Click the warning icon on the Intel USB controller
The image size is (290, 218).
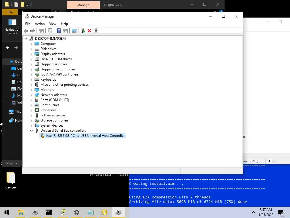pyautogui.click(x=42, y=136)
